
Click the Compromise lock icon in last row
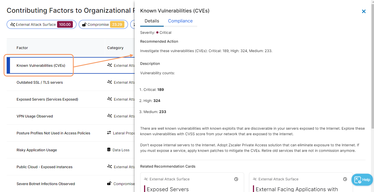click(109, 184)
